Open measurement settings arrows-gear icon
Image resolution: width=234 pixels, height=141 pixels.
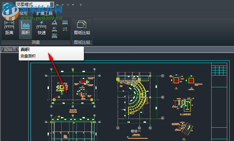65,29
